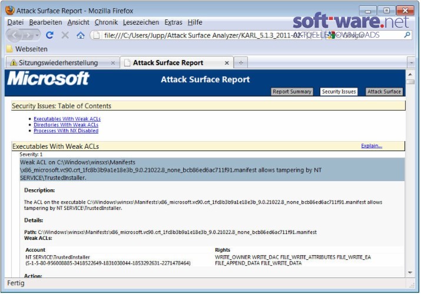421x294 pixels.
Task: Click the Firefox forward arrow button
Action: pos(28,35)
